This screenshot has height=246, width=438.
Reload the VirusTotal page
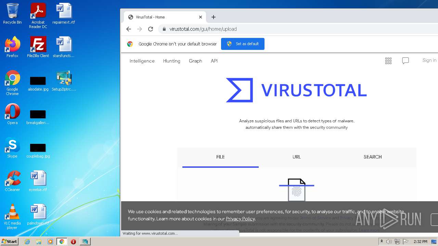coord(151,29)
